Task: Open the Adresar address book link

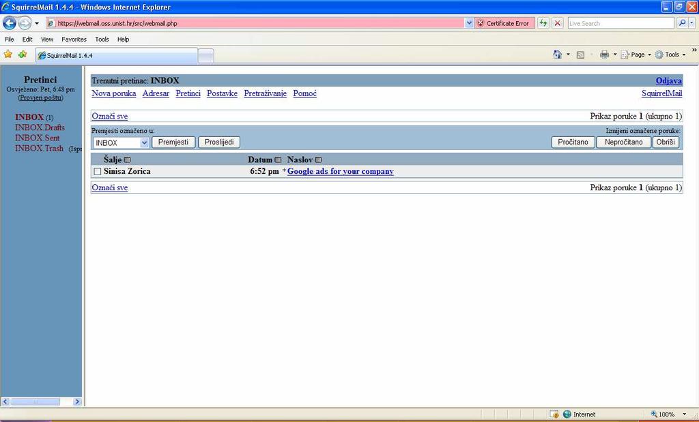Action: (x=156, y=93)
